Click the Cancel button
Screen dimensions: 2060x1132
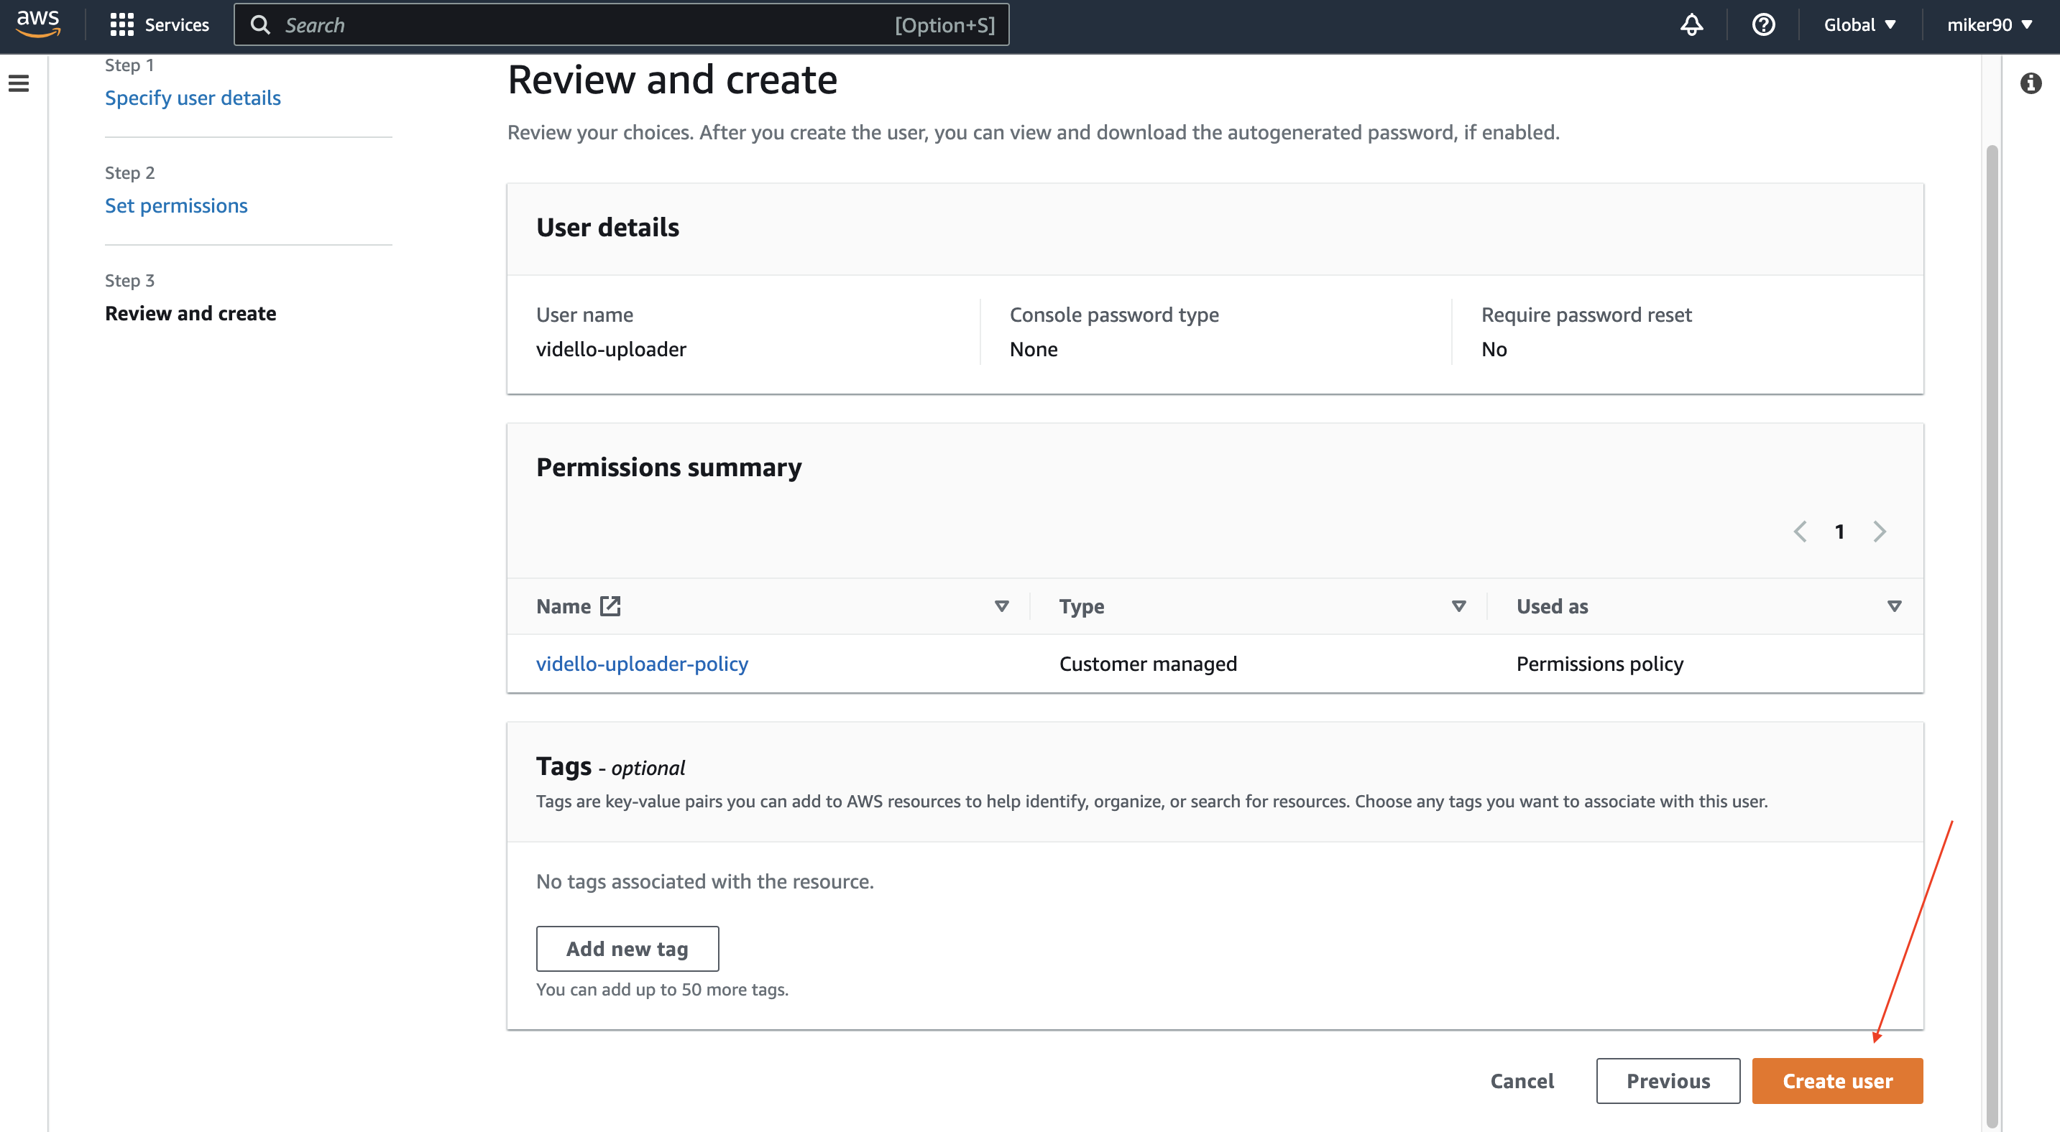click(x=1522, y=1081)
